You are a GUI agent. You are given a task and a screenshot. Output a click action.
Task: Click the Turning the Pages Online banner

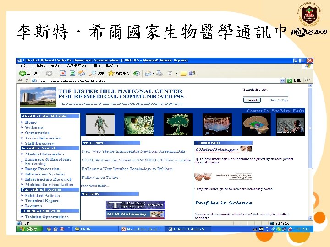click(135, 205)
